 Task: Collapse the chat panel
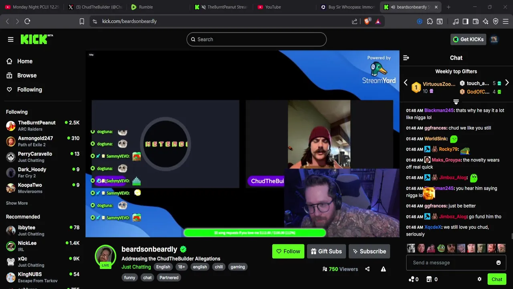point(406,58)
